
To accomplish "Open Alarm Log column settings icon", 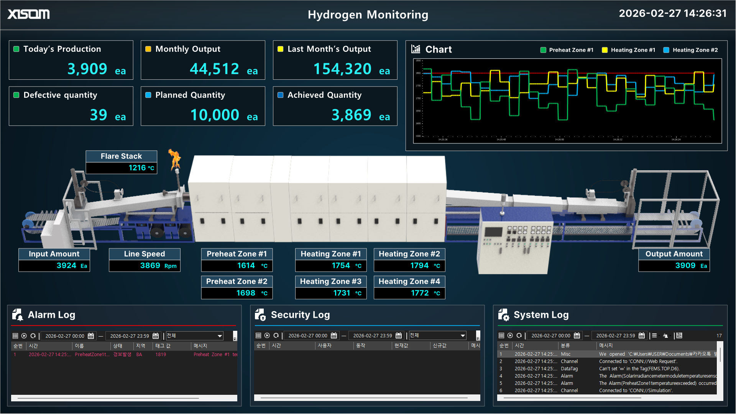I will click(x=15, y=336).
